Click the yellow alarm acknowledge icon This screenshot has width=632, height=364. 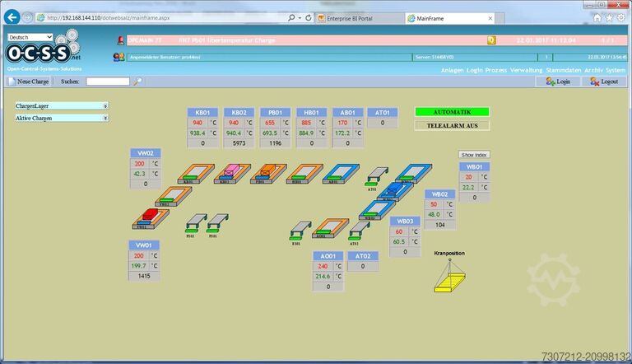pyautogui.click(x=491, y=40)
